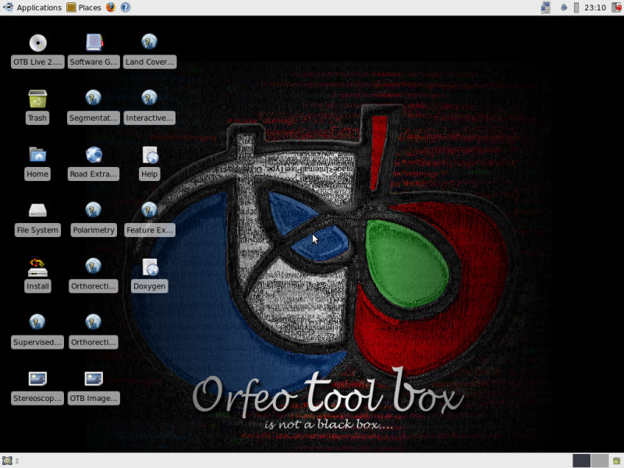The height and width of the screenshot is (468, 624).
Task: Switch to the second workspace
Action: (x=599, y=460)
